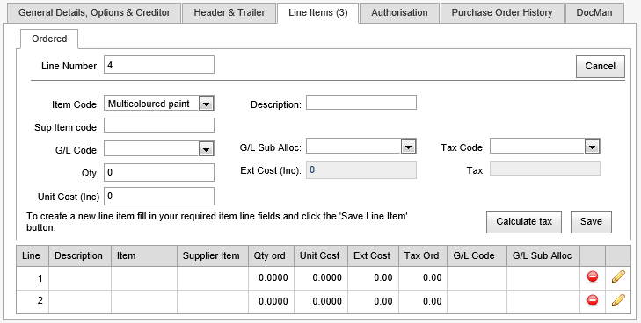Click the Supplier Item column header
Screen dimensions: 641x323
tap(213, 256)
